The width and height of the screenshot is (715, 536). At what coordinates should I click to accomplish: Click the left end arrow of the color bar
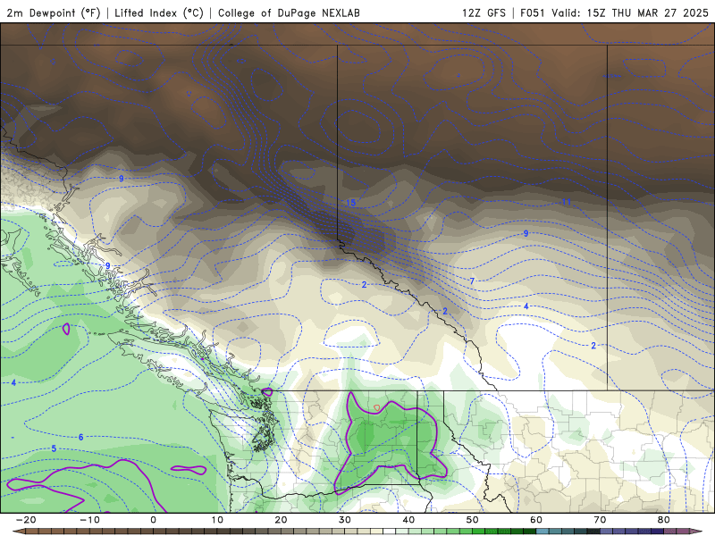[18, 532]
